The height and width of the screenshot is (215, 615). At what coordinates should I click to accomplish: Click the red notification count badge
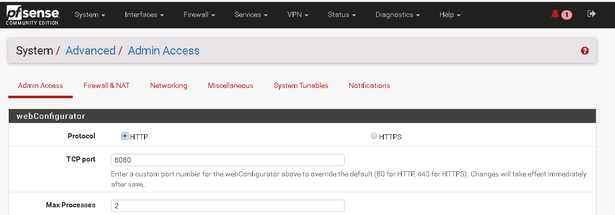coord(567,15)
